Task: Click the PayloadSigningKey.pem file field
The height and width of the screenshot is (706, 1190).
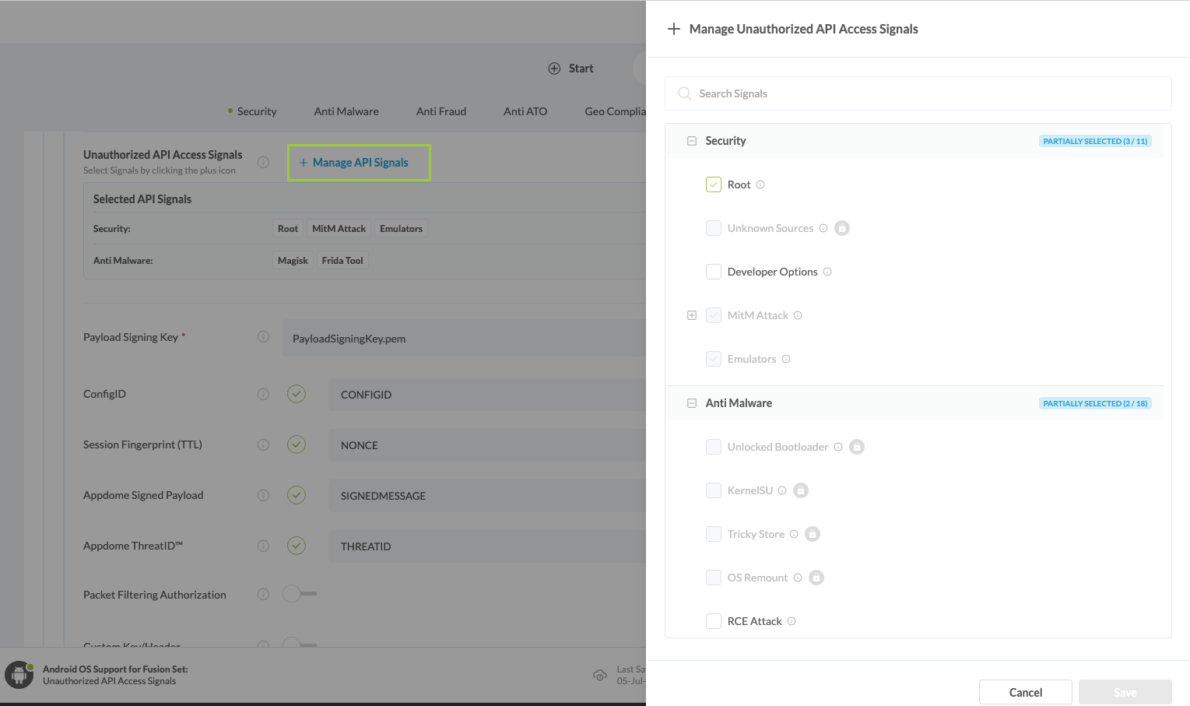Action: [464, 338]
